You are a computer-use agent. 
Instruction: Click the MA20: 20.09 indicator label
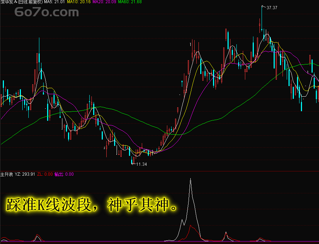tap(104, 2)
